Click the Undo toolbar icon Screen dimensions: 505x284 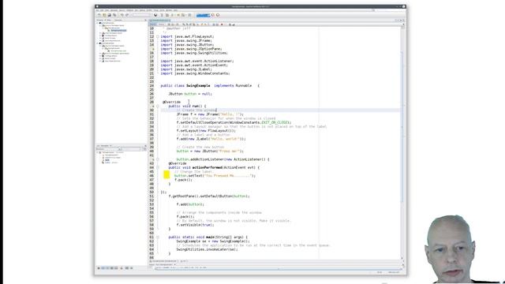(122, 15)
